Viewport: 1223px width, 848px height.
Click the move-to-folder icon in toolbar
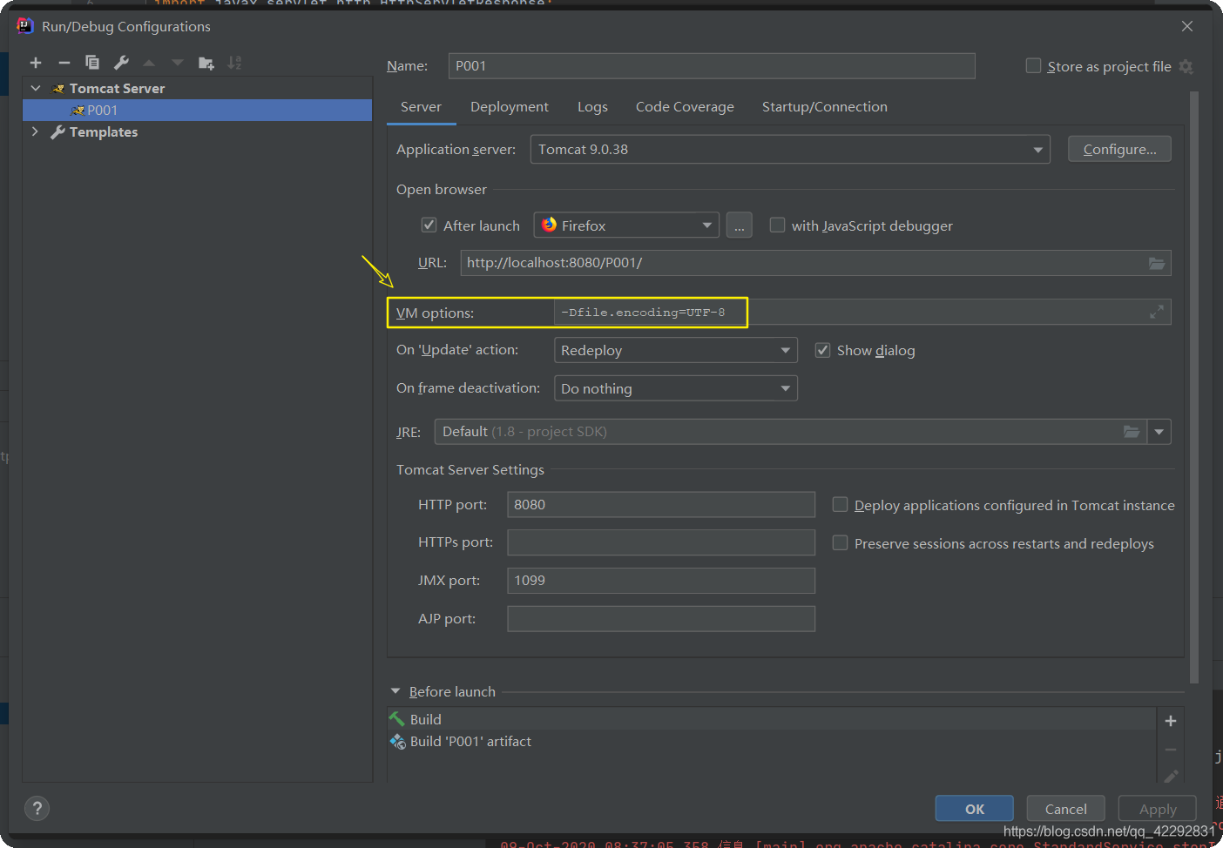pos(206,63)
